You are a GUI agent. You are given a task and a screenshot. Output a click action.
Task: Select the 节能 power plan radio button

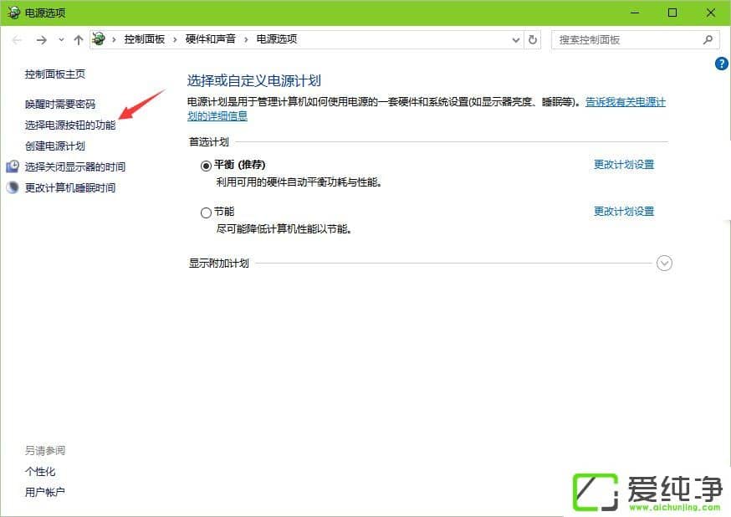pyautogui.click(x=206, y=212)
